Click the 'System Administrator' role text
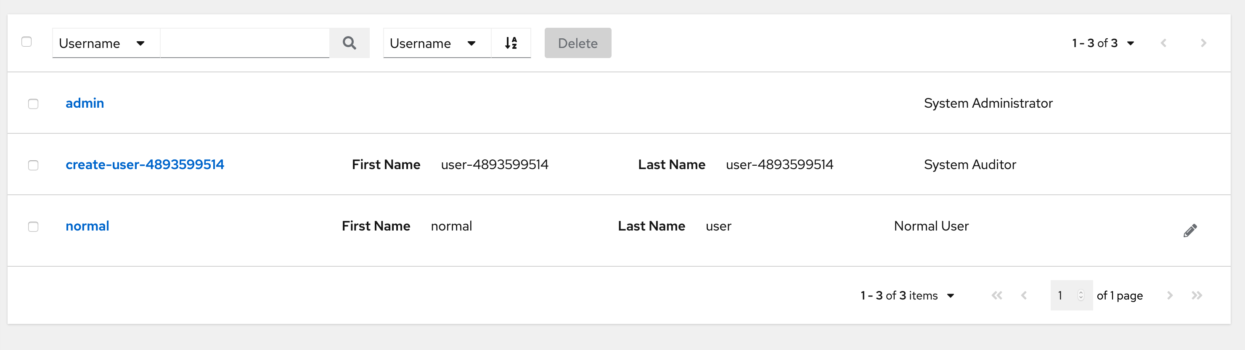 (x=988, y=103)
